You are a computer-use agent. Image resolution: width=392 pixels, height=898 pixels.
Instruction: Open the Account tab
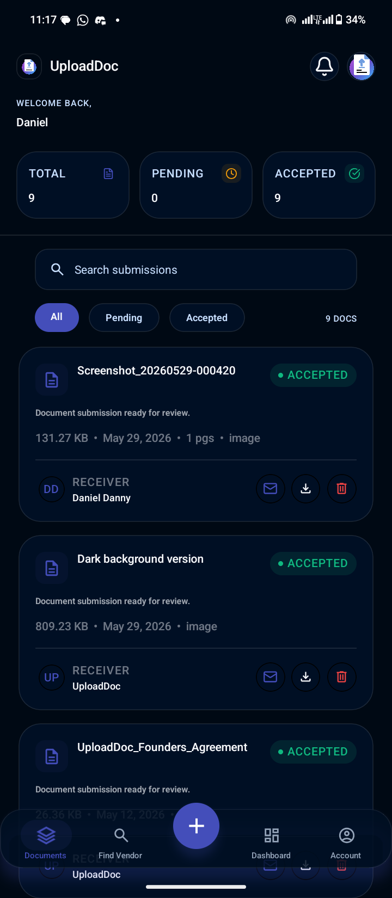346,843
